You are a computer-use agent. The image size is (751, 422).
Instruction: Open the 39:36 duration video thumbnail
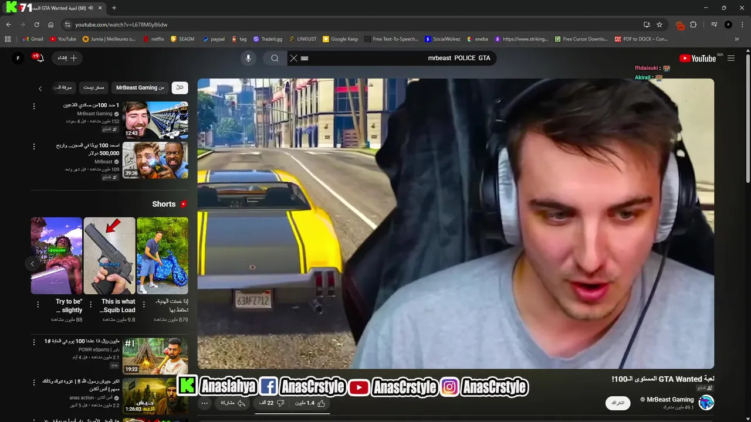(x=155, y=160)
